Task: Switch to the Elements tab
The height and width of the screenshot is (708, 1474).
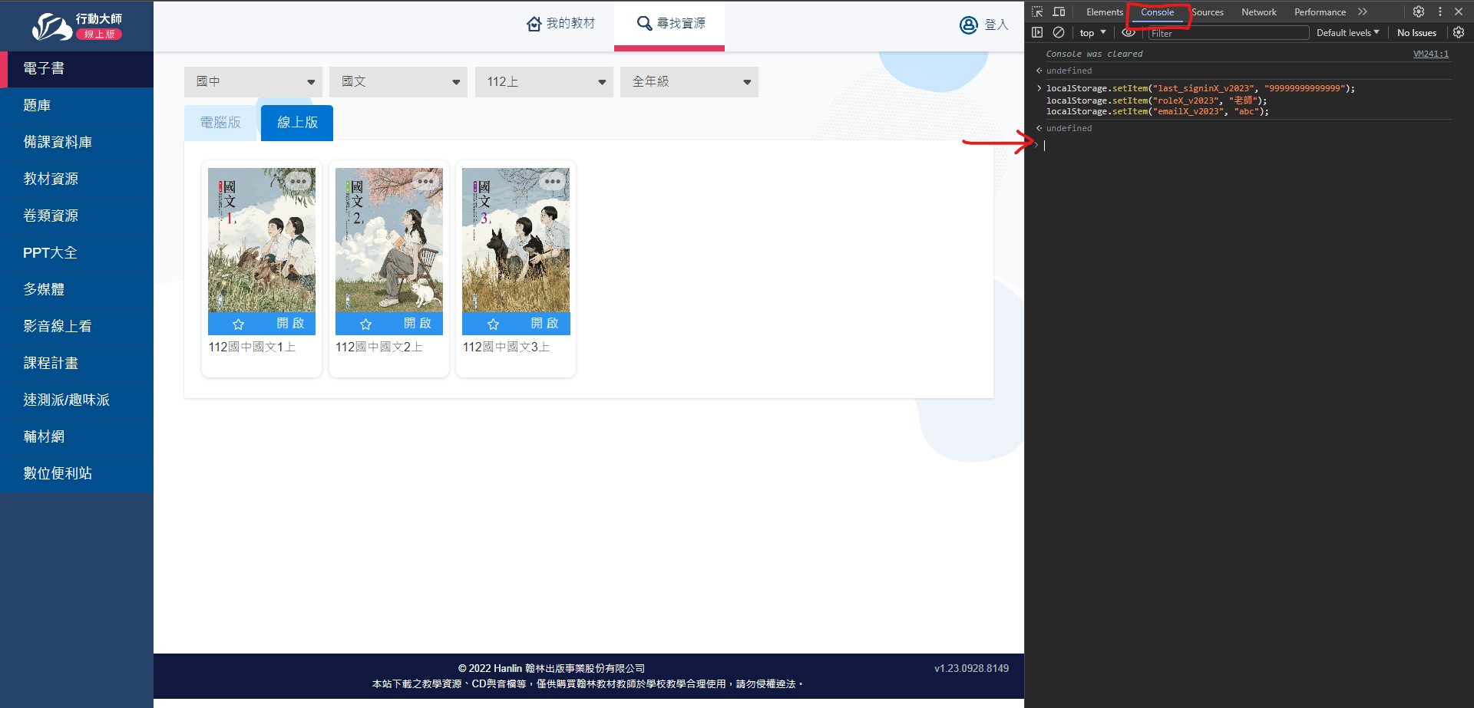Action: [x=1105, y=12]
